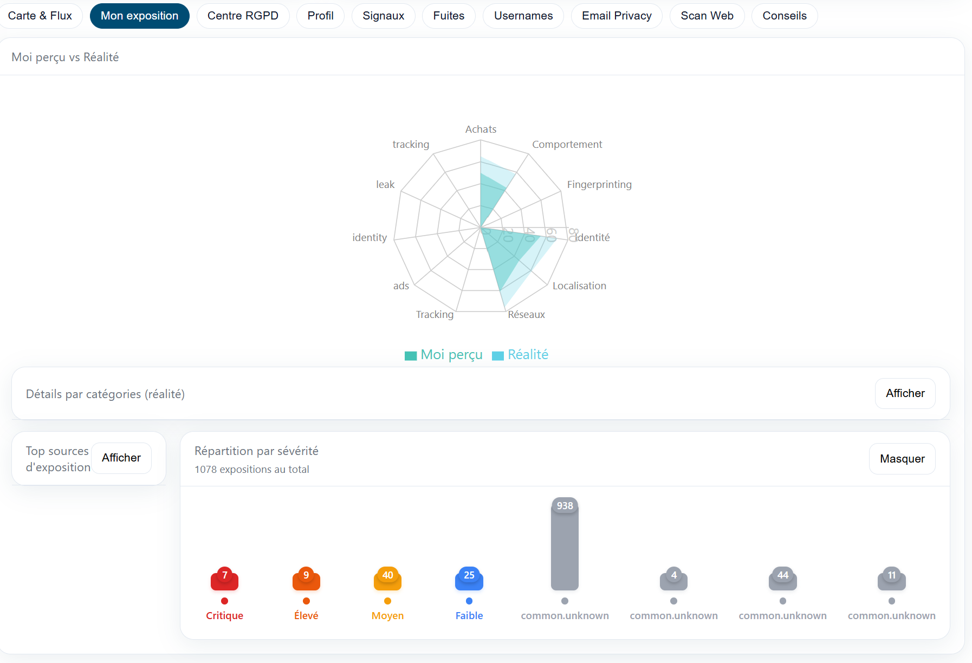Hide the Répartition par sévérité panel with Masquer
972x663 pixels.
[x=902, y=459]
